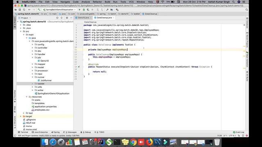The height and width of the screenshot is (147, 262).
Task: Open the Database side tool window
Action: coord(247,23)
